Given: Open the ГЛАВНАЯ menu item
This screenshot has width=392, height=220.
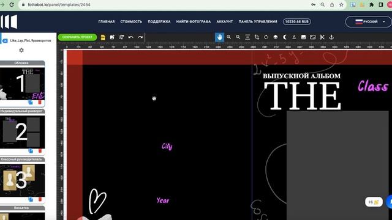Looking at the screenshot, I should [107, 22].
